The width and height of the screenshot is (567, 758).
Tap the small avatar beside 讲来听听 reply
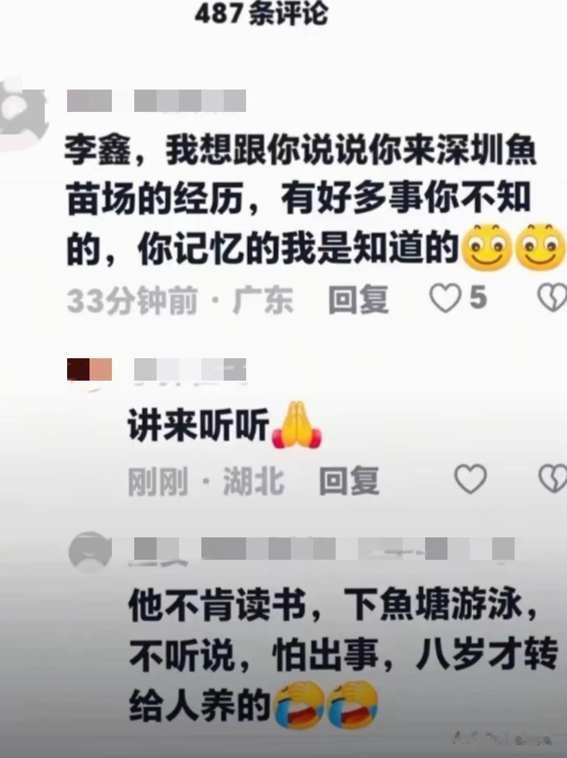(89, 370)
